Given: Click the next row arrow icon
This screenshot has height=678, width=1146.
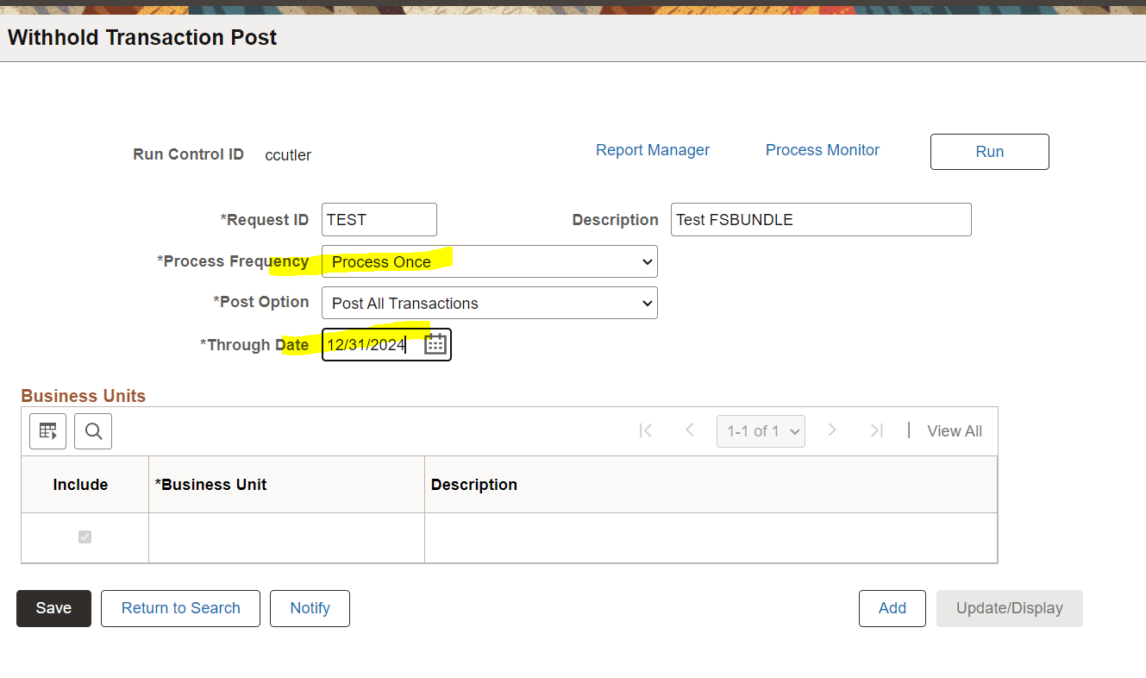Looking at the screenshot, I should (x=832, y=430).
